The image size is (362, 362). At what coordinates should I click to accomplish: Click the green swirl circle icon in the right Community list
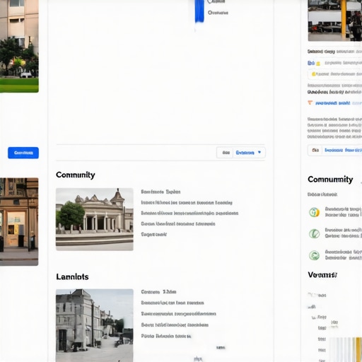click(315, 255)
